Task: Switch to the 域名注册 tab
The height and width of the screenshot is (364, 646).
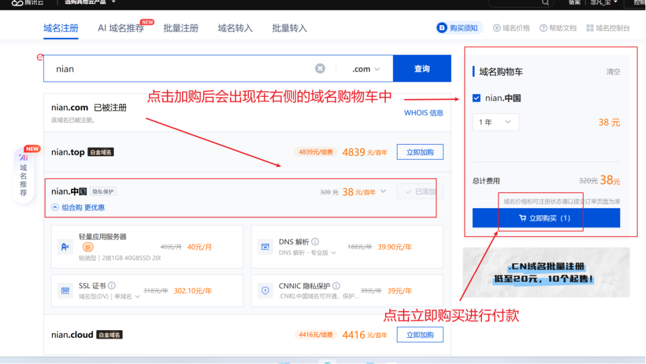Action: [x=61, y=28]
